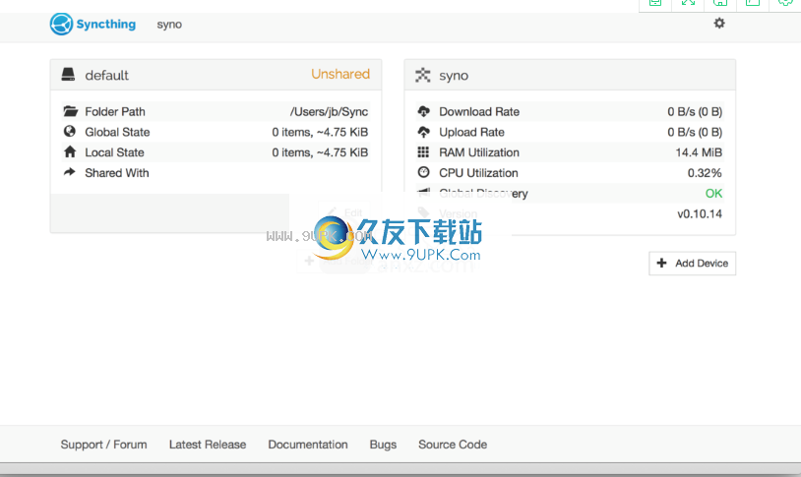The width and height of the screenshot is (801, 477).
Task: Click the RAM Utilization label
Action: pos(479,152)
